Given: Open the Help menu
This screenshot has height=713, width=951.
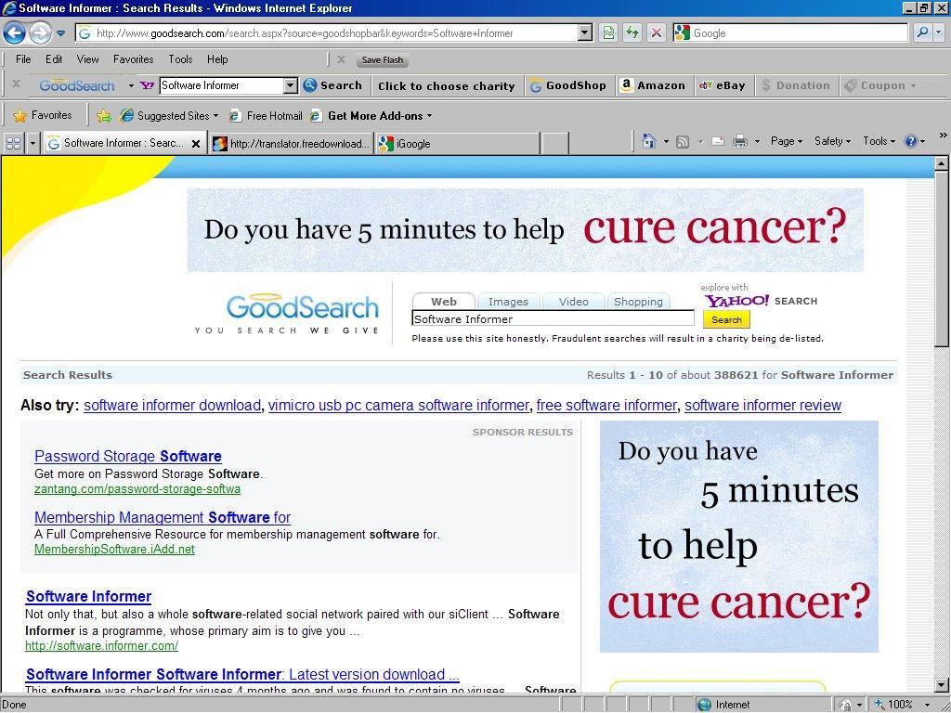Looking at the screenshot, I should click(x=217, y=59).
